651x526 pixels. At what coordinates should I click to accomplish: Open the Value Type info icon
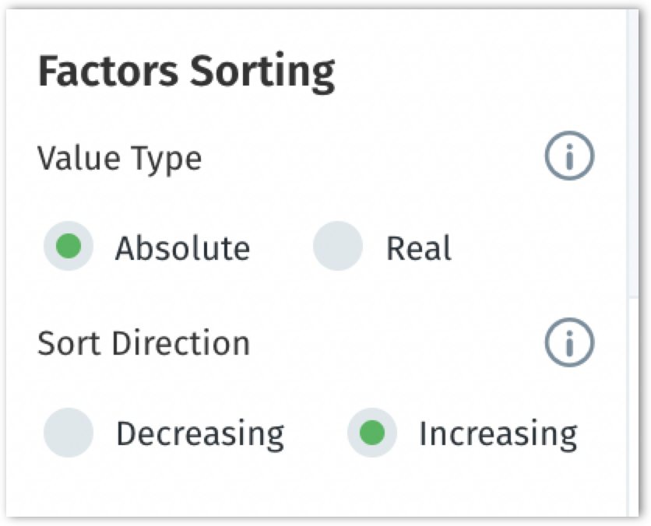tap(568, 158)
